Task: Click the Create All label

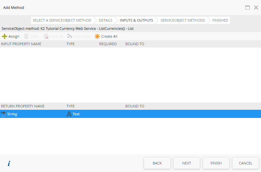Action: (109, 36)
